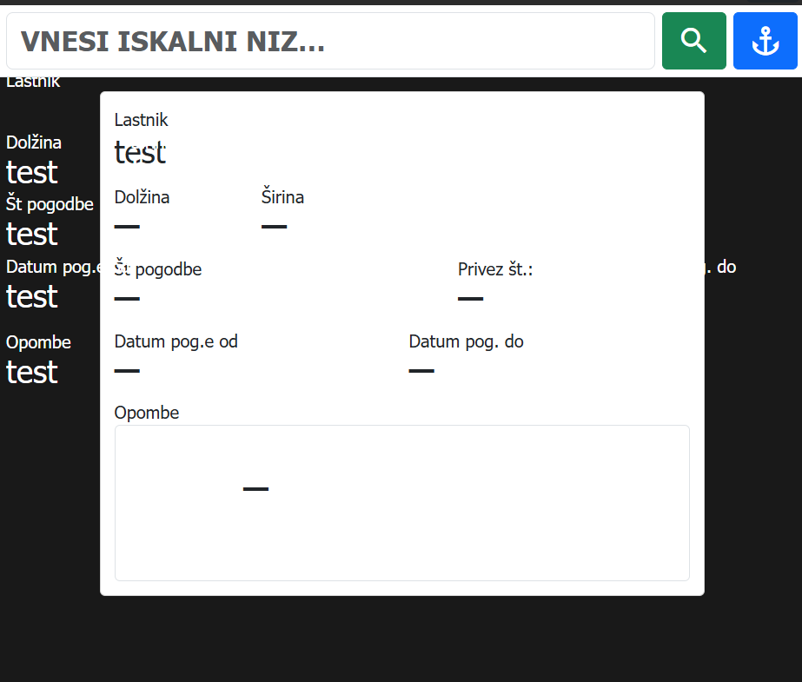Select the dash value under 'Datum pog.e od'
Viewport: 802px width, 682px height.
point(127,371)
